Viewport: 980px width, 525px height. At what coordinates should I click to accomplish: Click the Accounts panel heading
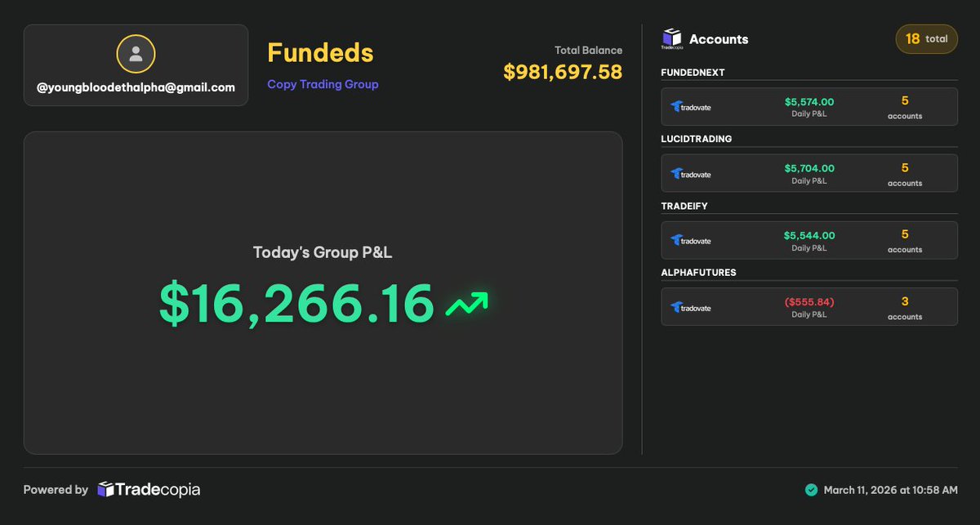719,39
